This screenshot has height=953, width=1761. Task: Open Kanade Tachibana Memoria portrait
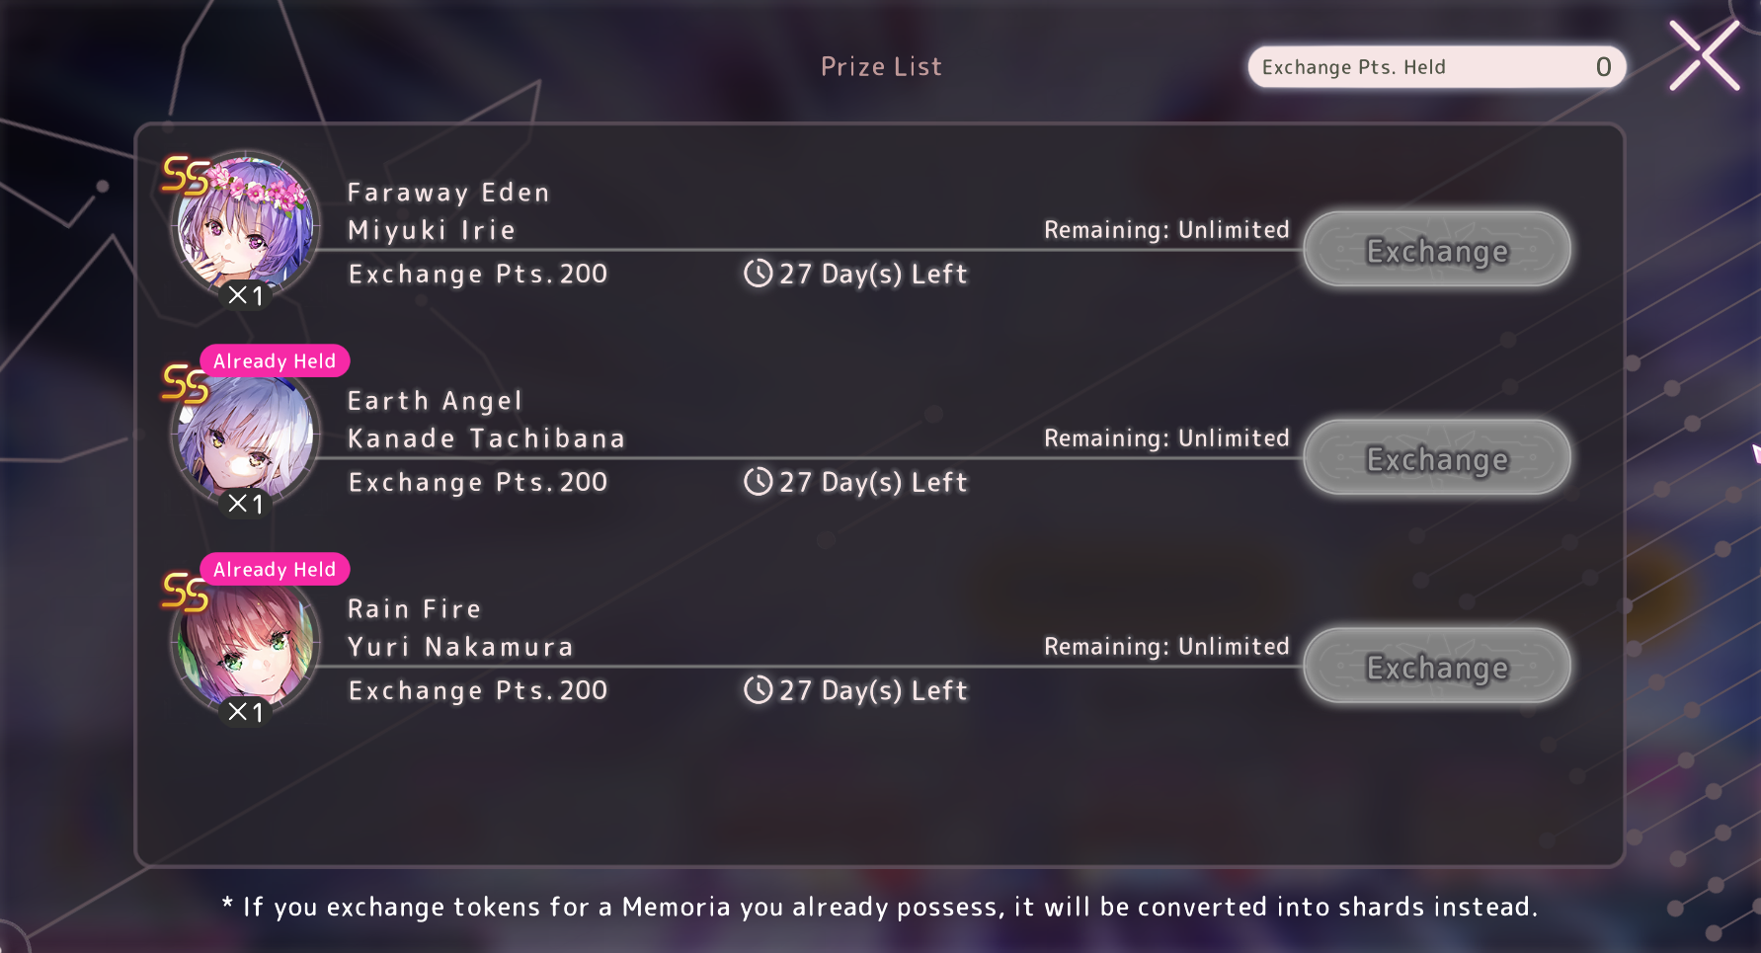[x=245, y=435]
